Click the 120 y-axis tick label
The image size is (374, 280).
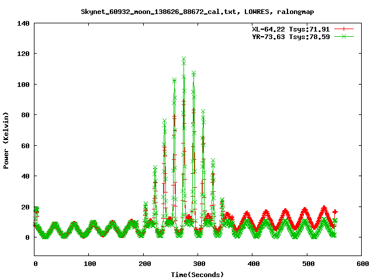tap(23, 54)
